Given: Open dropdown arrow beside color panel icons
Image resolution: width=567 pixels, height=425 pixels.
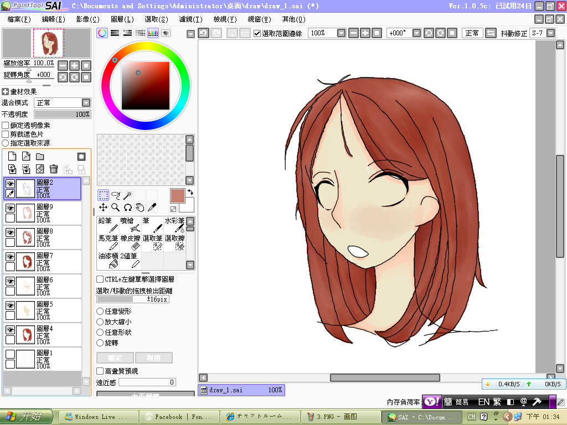Looking at the screenshot, I should pos(190,34).
